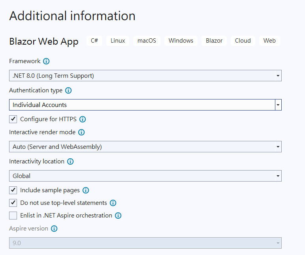The width and height of the screenshot is (305, 255).
Task: Click the Aspire orchestration info icon
Action: [x=118, y=216]
